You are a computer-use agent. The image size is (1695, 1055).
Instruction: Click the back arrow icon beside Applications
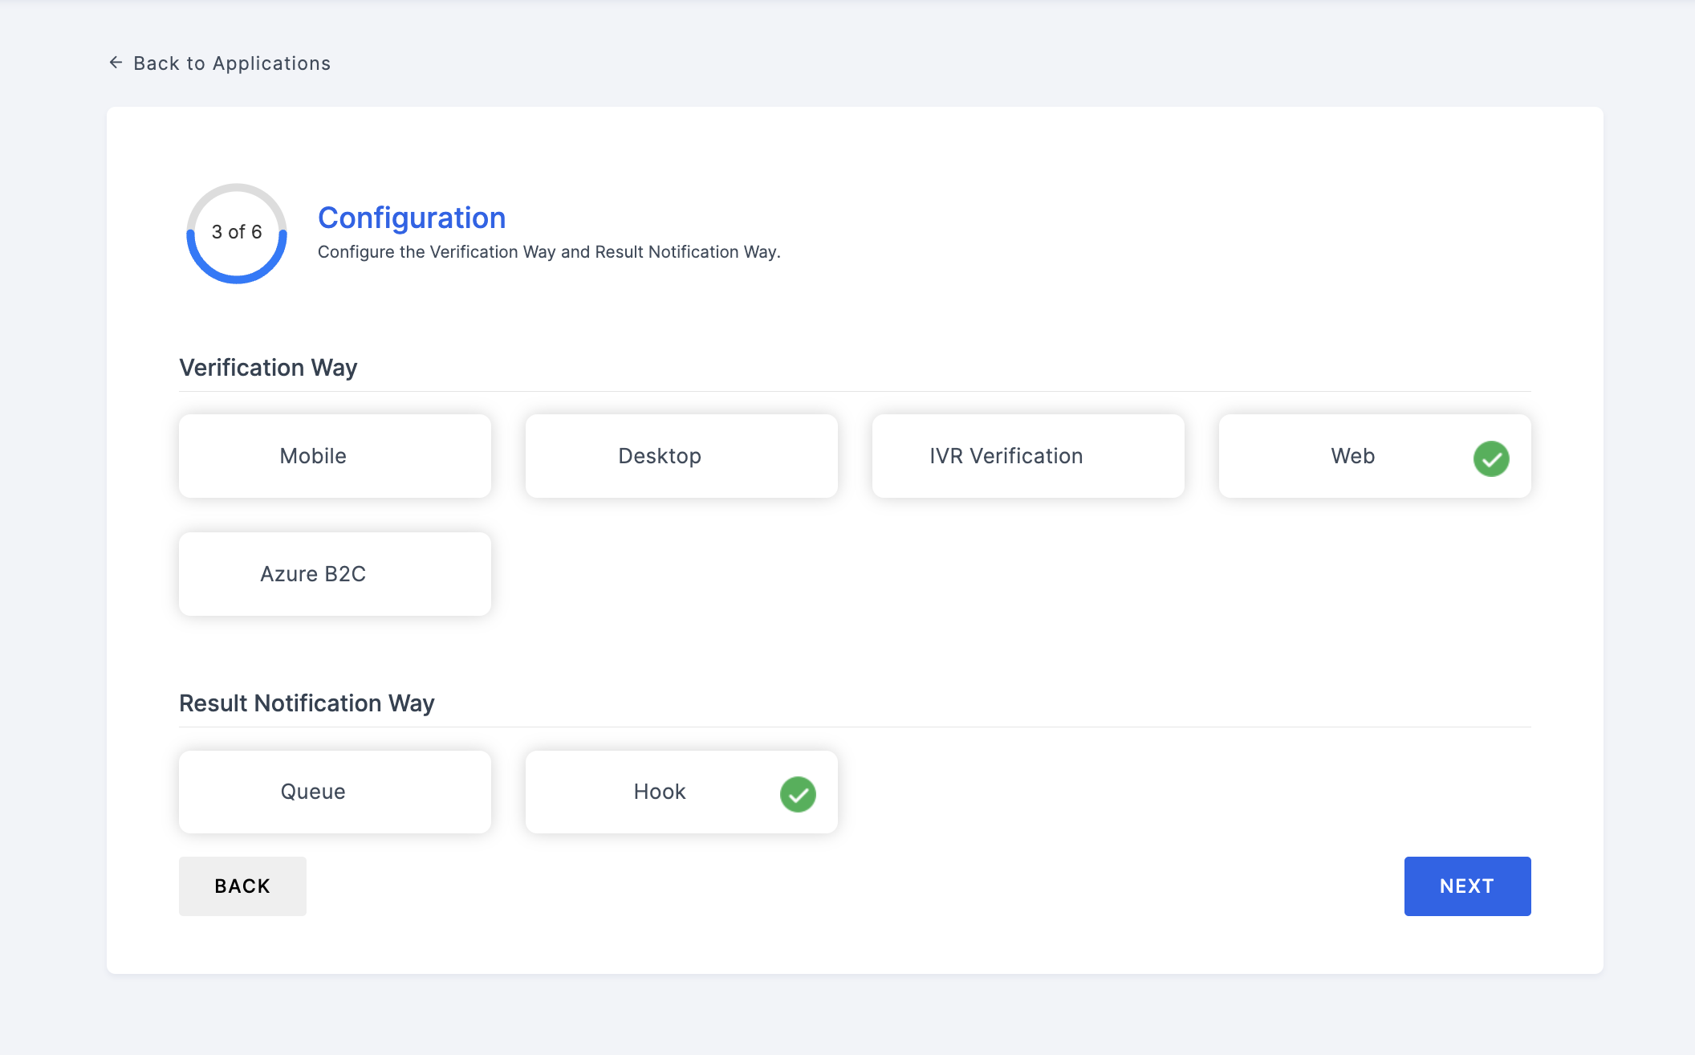(116, 63)
